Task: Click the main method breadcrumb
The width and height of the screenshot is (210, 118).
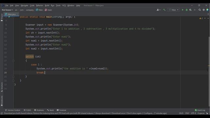Action: coord(48,10)
